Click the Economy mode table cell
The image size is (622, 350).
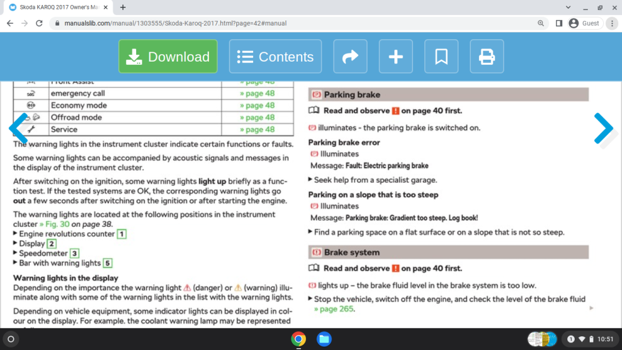[135, 106]
